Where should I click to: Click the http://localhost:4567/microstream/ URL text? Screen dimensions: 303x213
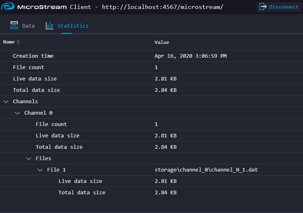(x=162, y=7)
